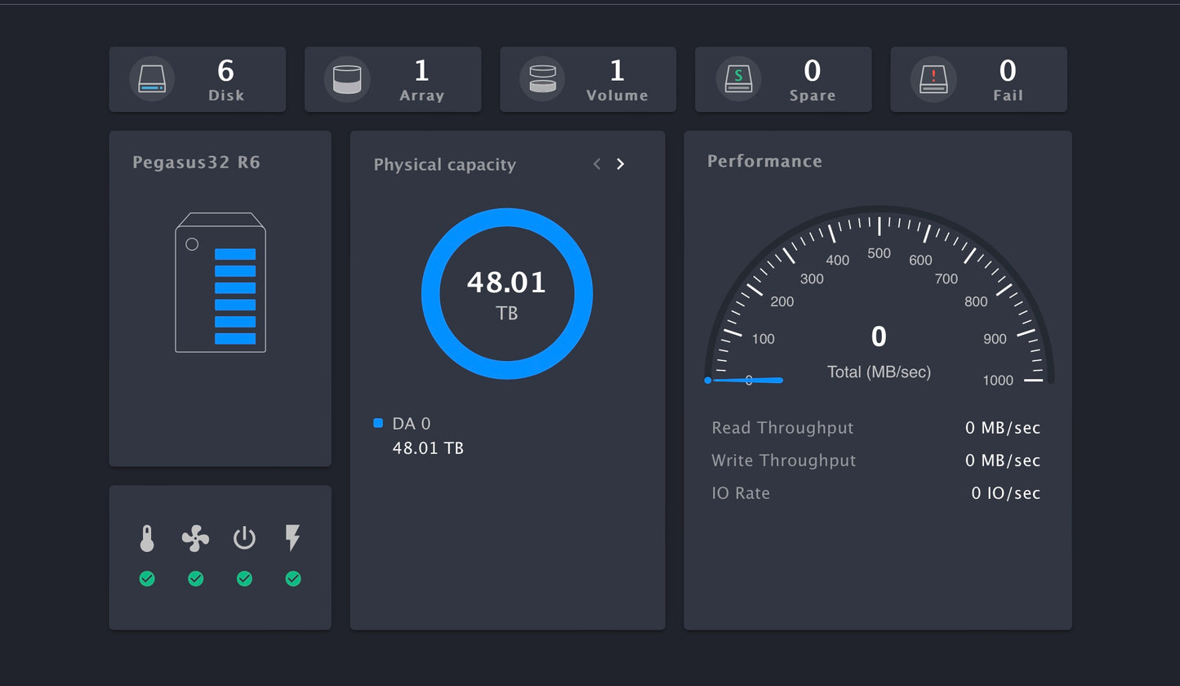The height and width of the screenshot is (686, 1180).
Task: Click the Total (MB/sec) gauge label
Action: pos(879,372)
